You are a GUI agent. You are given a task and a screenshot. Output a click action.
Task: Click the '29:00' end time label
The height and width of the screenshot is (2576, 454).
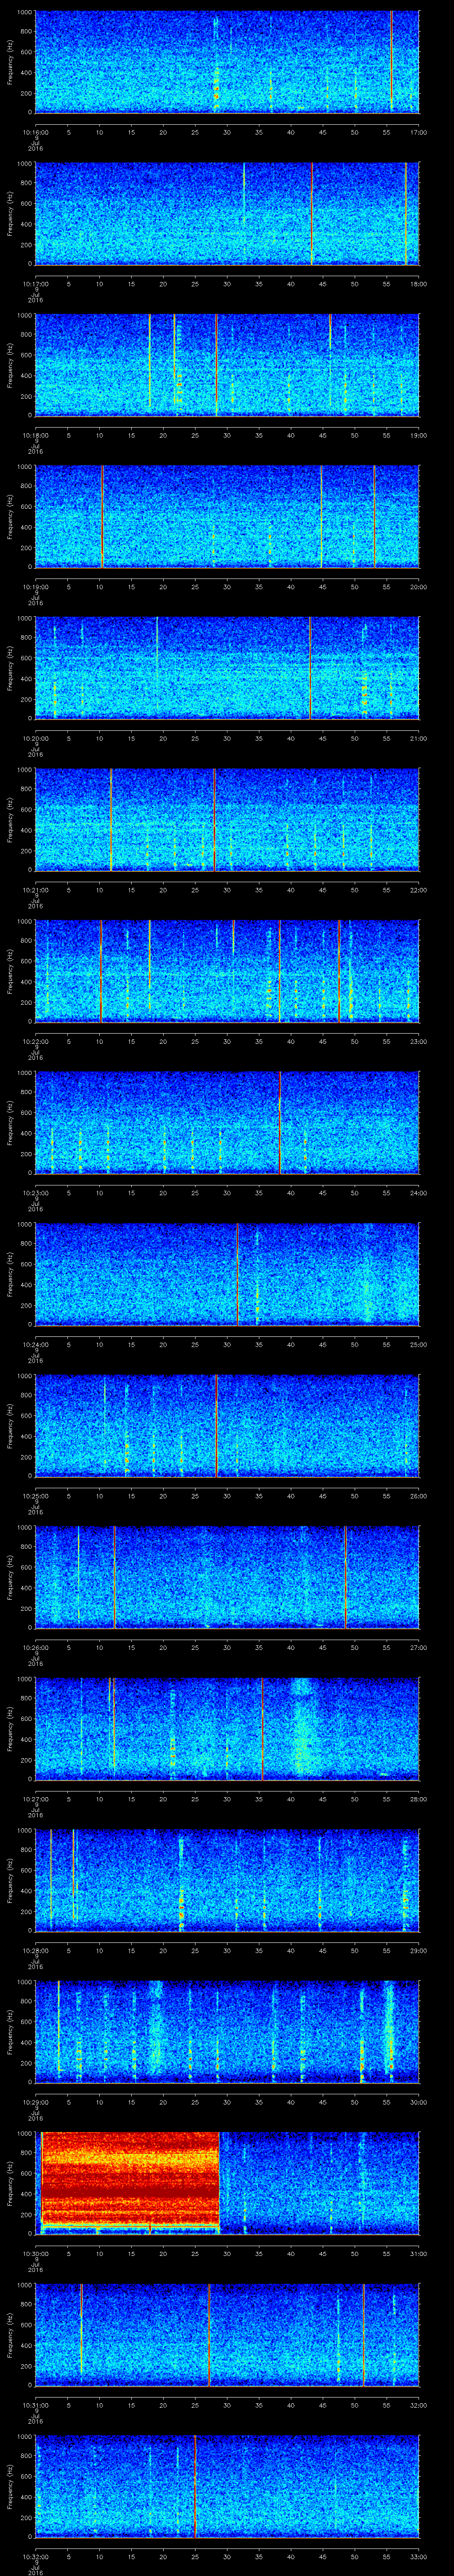coord(418,1950)
